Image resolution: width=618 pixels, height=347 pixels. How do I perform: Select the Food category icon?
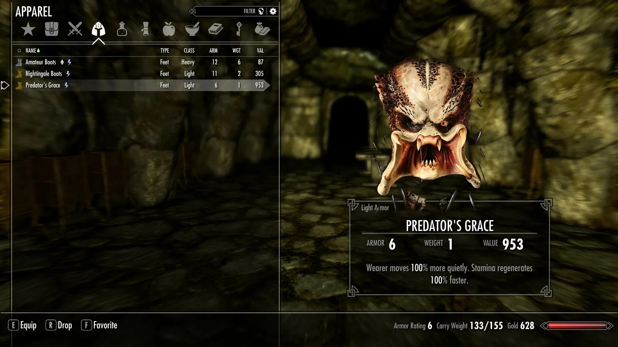(x=169, y=29)
